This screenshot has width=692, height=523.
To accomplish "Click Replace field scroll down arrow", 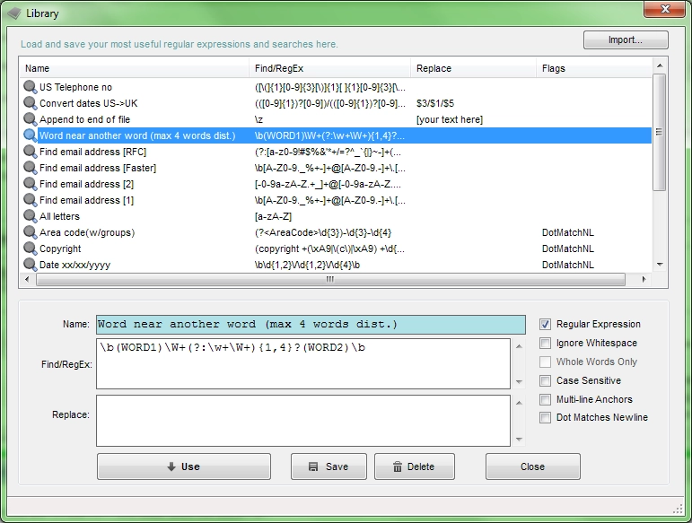I will [519, 440].
